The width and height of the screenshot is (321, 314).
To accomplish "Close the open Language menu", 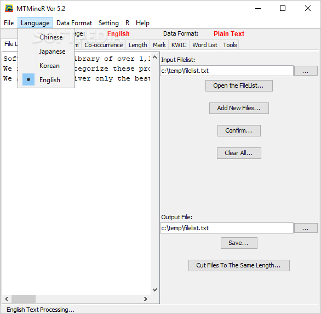I will pyautogui.click(x=35, y=23).
